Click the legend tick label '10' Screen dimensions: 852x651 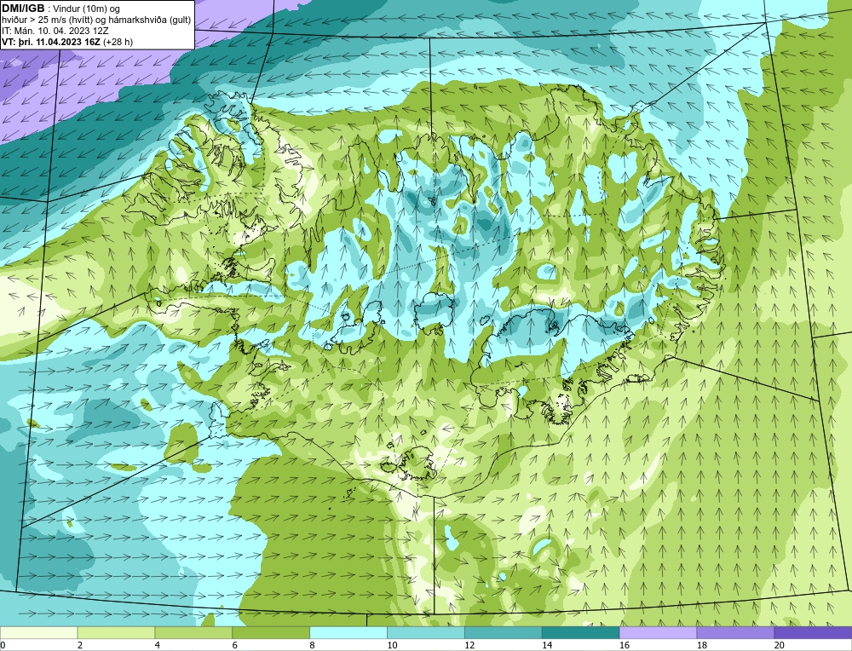(x=392, y=645)
